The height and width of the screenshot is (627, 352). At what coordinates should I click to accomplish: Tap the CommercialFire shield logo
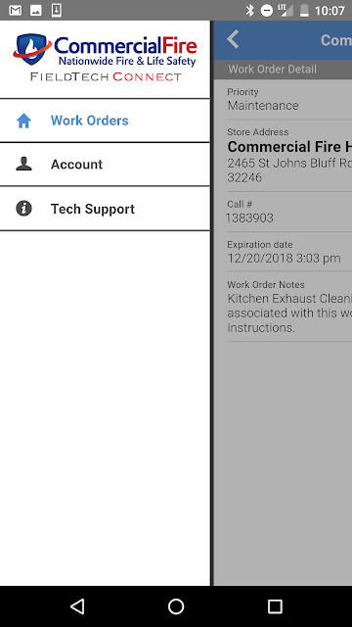click(x=32, y=49)
